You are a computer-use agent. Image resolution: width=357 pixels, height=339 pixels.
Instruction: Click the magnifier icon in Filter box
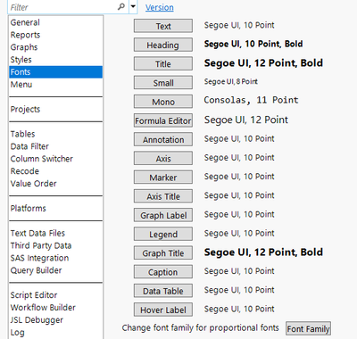(x=121, y=6)
